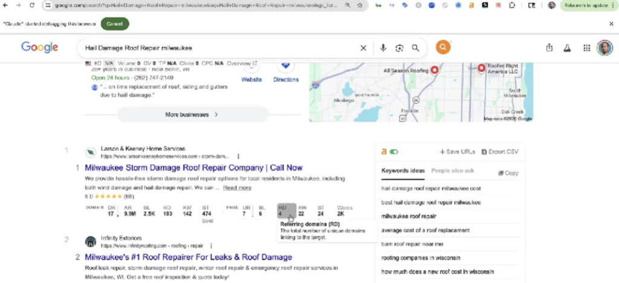
Task: Select the Roofed Right America LLC map pin
Action: pos(481,68)
